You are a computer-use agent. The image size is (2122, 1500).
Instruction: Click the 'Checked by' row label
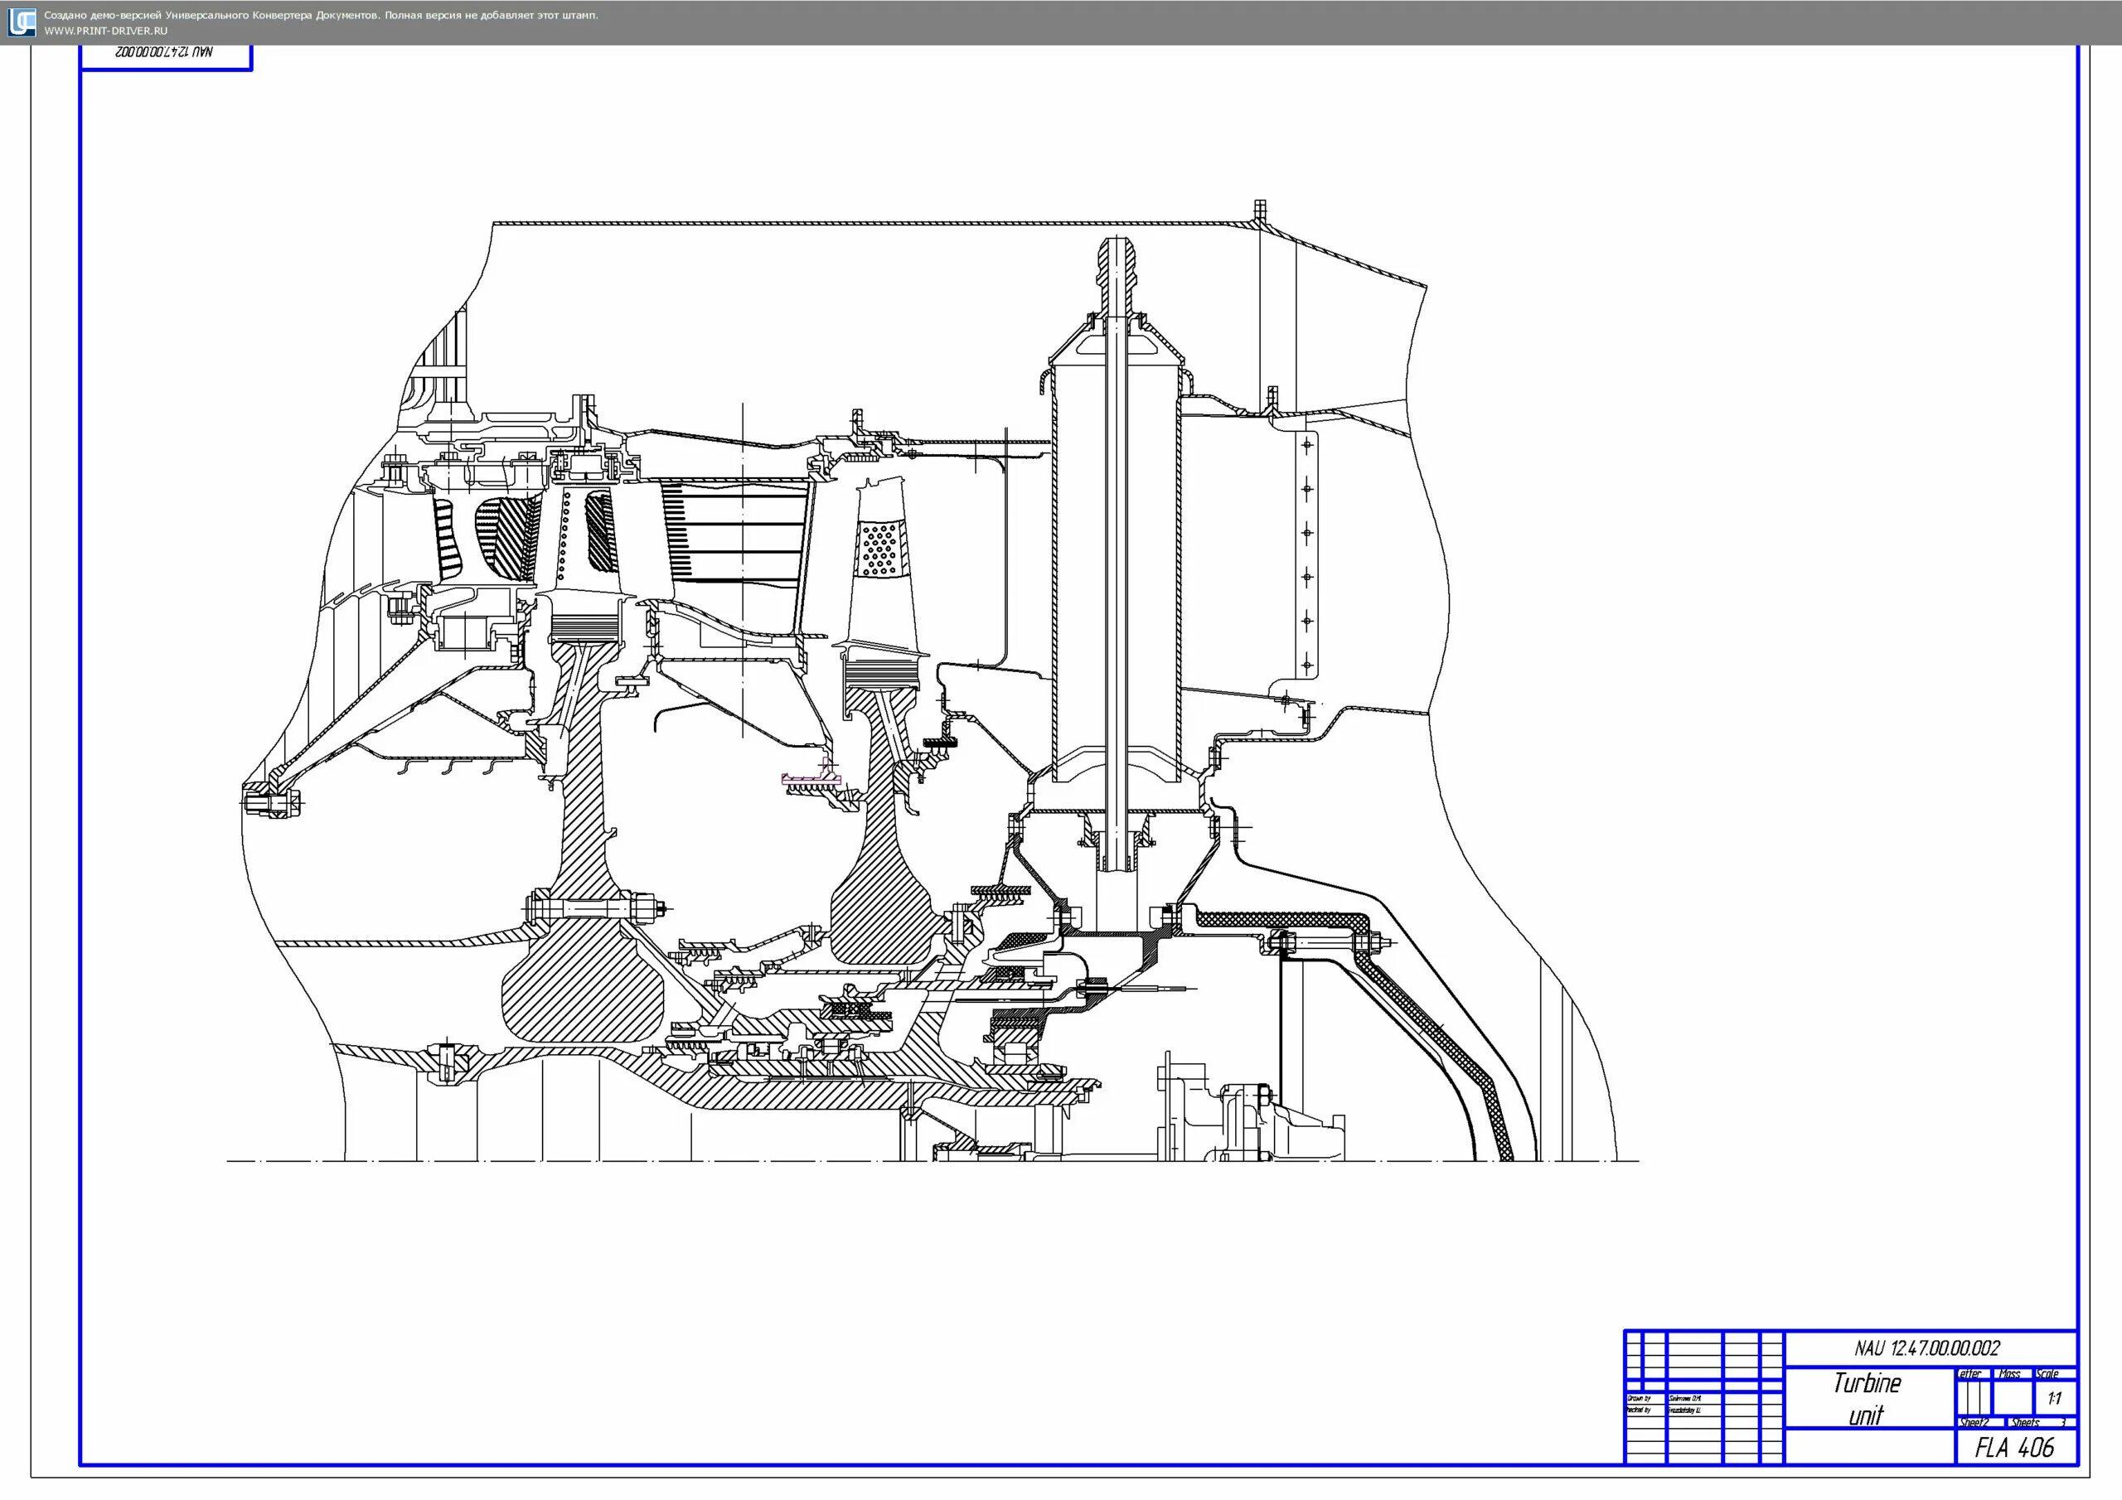tap(1641, 1410)
